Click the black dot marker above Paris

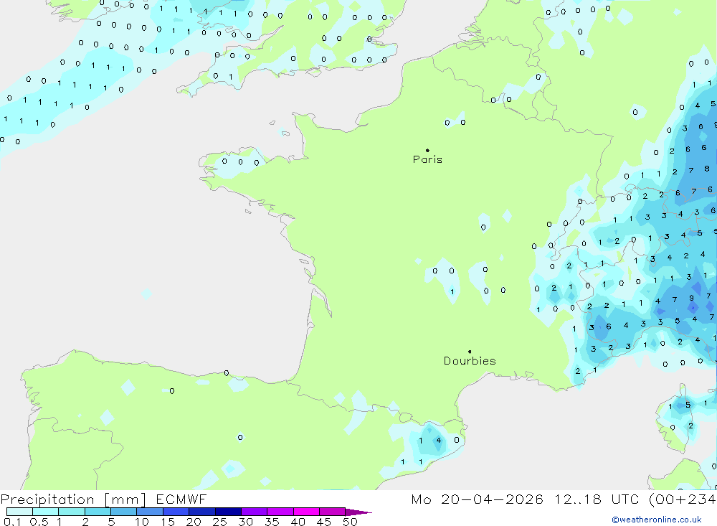tap(427, 150)
